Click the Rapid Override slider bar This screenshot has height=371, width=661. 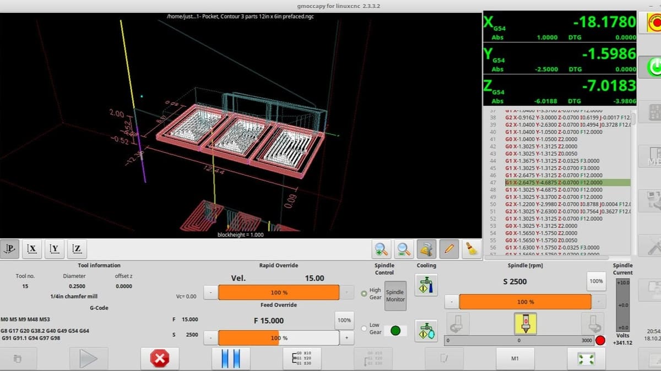point(279,293)
